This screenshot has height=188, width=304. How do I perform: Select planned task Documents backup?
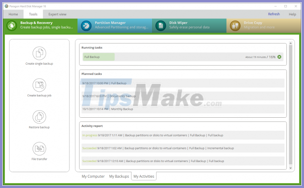(183, 96)
